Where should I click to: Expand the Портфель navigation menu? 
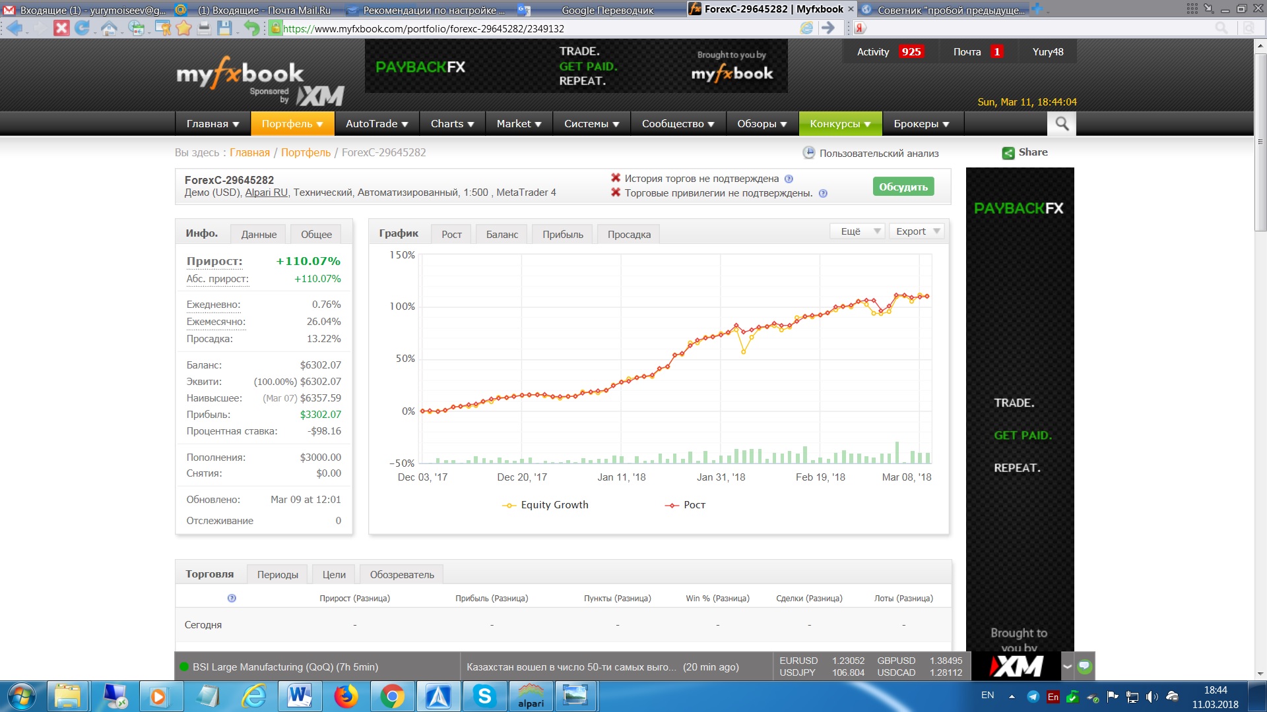click(x=292, y=124)
